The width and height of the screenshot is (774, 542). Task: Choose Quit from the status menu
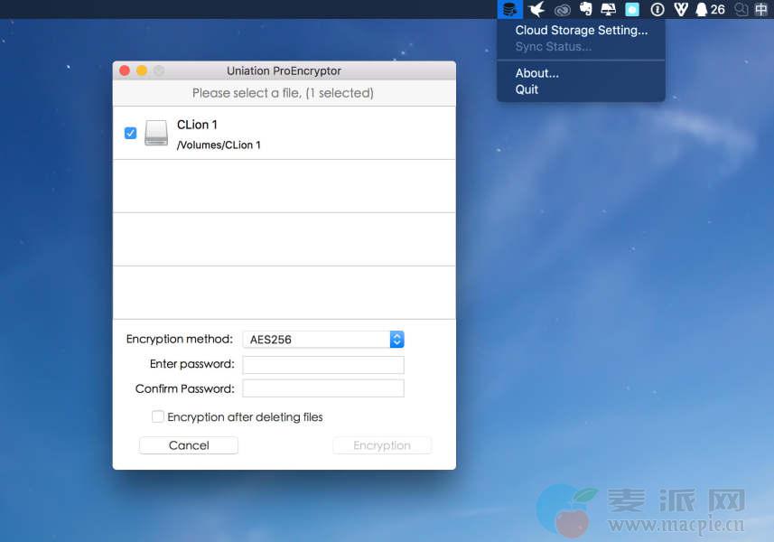[x=527, y=89]
